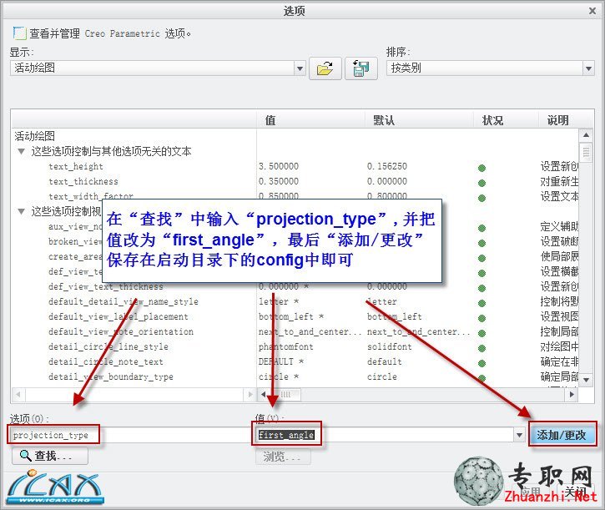Click the 0.350000 value of text_thickness
This screenshot has height=510, width=605.
pyautogui.click(x=279, y=181)
